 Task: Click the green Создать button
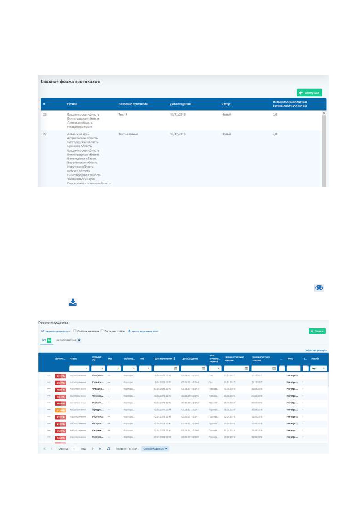pos(317,331)
